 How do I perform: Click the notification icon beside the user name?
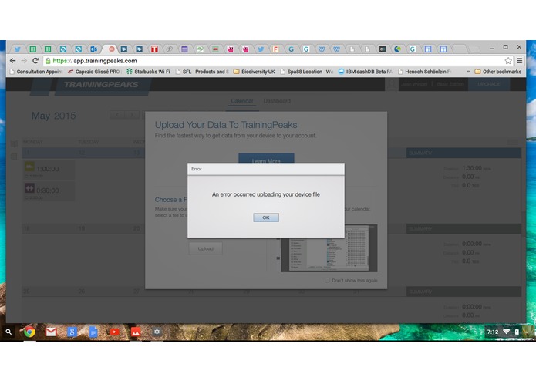(x=392, y=84)
